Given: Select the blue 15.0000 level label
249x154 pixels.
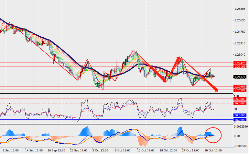Looking at the screenshot, I should pyautogui.click(x=240, y=120).
